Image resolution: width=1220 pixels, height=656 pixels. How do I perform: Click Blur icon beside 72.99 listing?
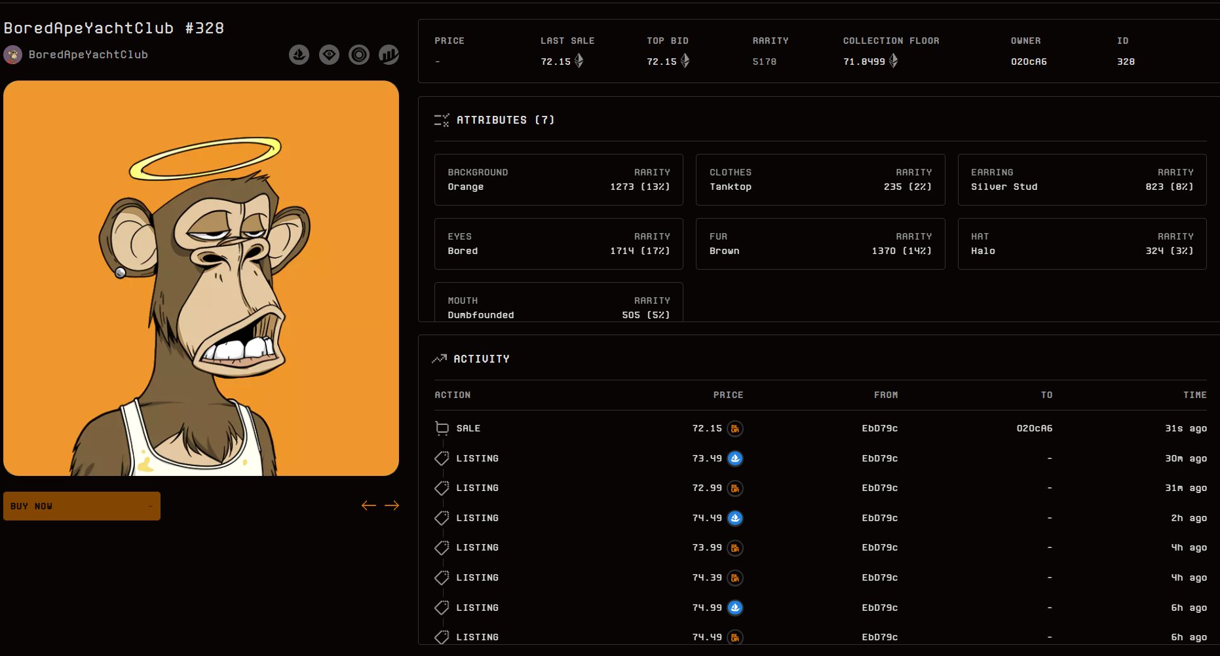point(735,488)
